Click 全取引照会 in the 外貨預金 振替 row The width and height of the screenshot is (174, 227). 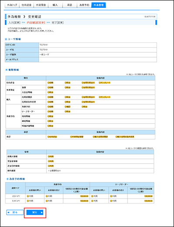click(x=88, y=88)
